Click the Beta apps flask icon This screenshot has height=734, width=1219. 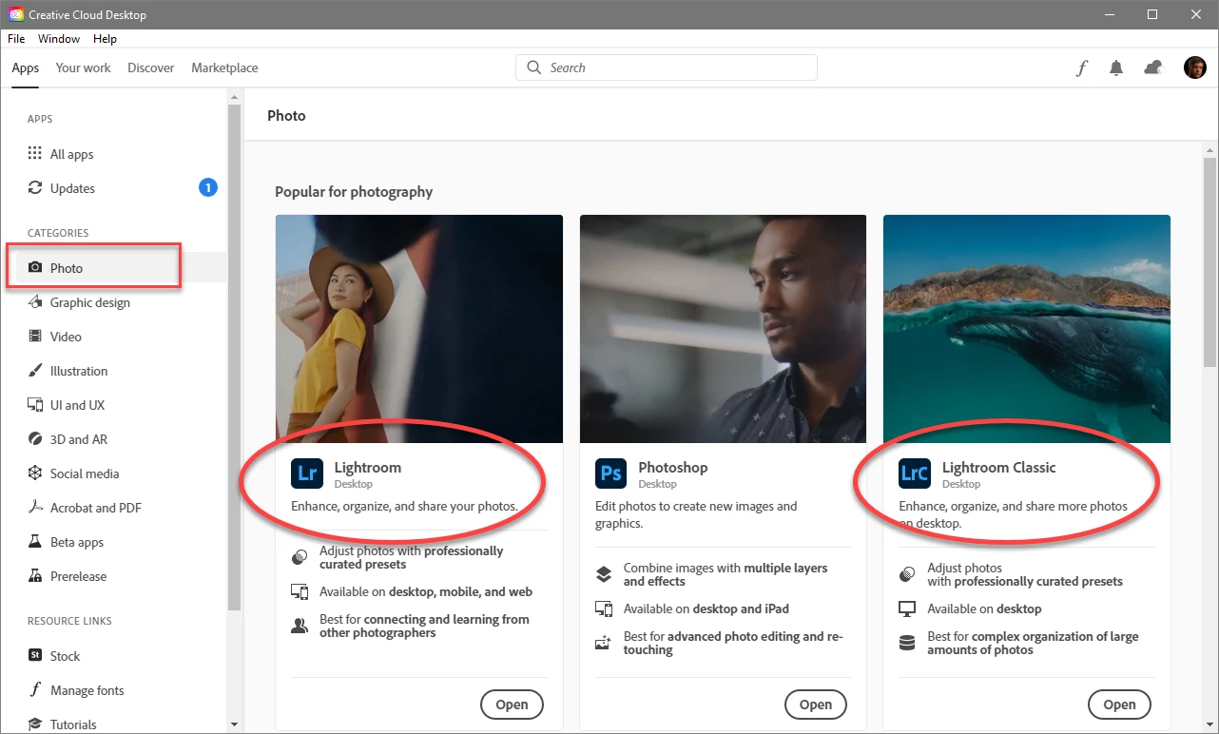coord(35,542)
